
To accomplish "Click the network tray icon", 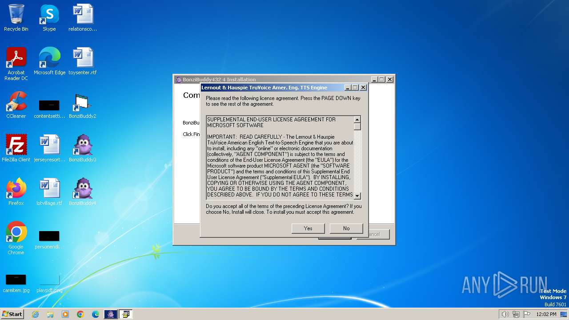I will click(516, 314).
